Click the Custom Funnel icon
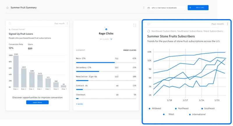The height and width of the screenshot is (126, 233). coord(10,29)
